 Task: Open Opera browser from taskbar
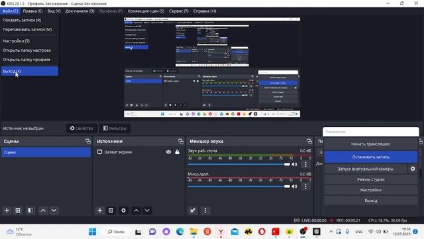262,232
